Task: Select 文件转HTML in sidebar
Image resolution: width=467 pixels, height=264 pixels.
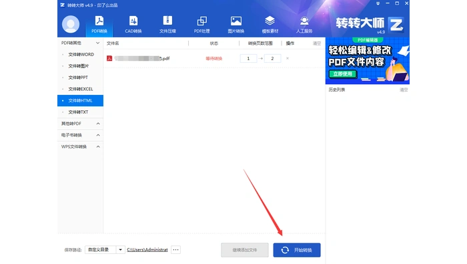Action: point(81,100)
